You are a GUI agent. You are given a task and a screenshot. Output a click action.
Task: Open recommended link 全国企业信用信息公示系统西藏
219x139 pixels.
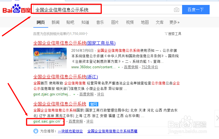click(x=112, y=131)
